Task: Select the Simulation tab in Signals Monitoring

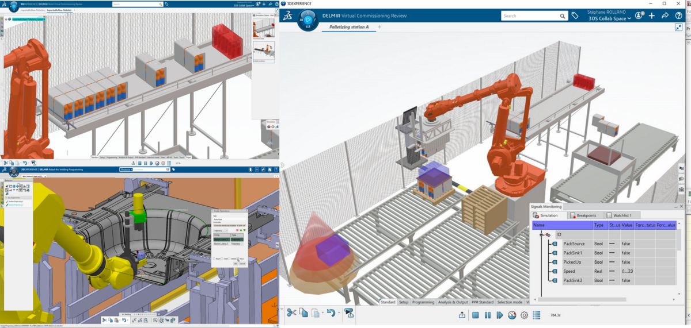Action: tap(548, 215)
